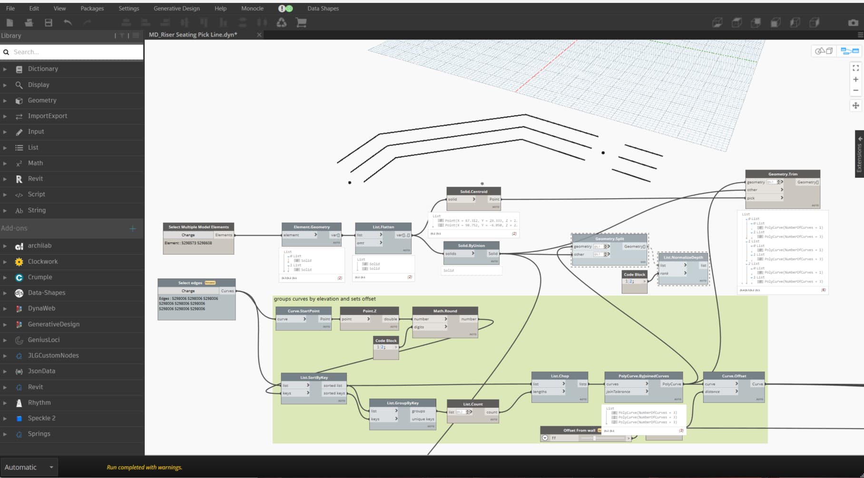Open the Automatic run mode dropdown
Viewport: 864px width, 478px height.
pyautogui.click(x=29, y=467)
